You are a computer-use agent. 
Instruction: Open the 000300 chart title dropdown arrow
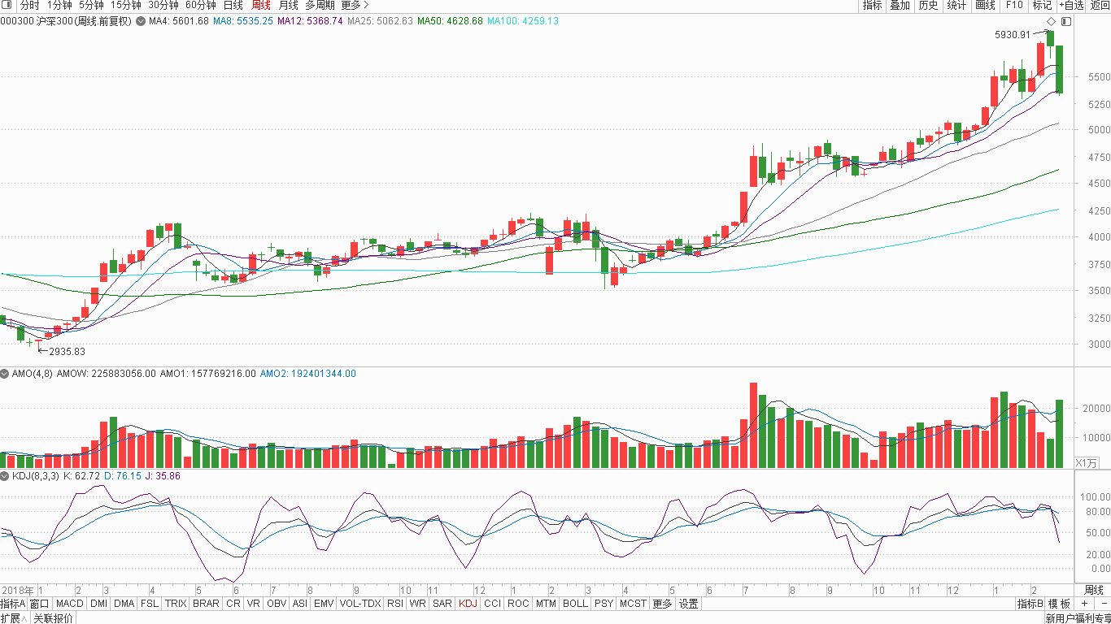(x=140, y=20)
